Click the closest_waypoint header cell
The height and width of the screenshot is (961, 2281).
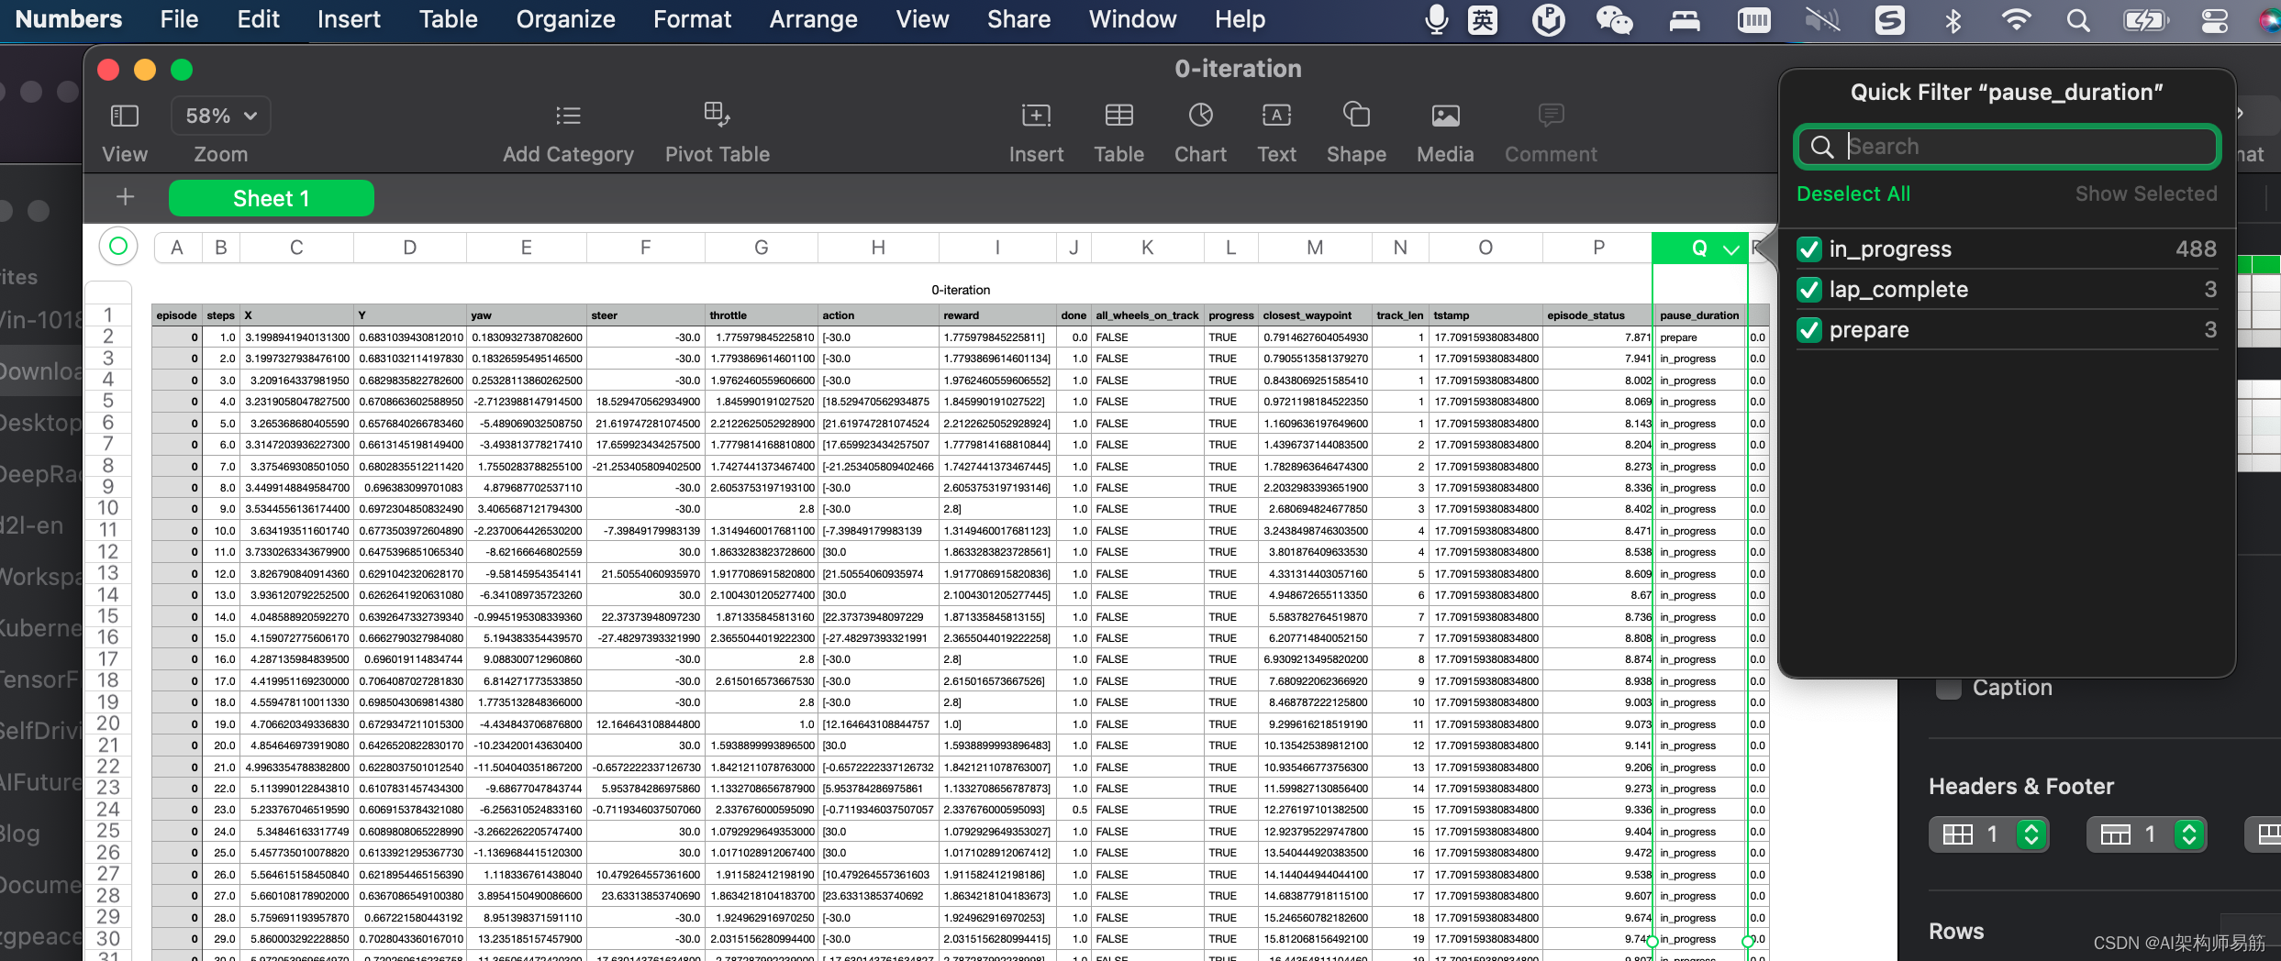[1315, 315]
